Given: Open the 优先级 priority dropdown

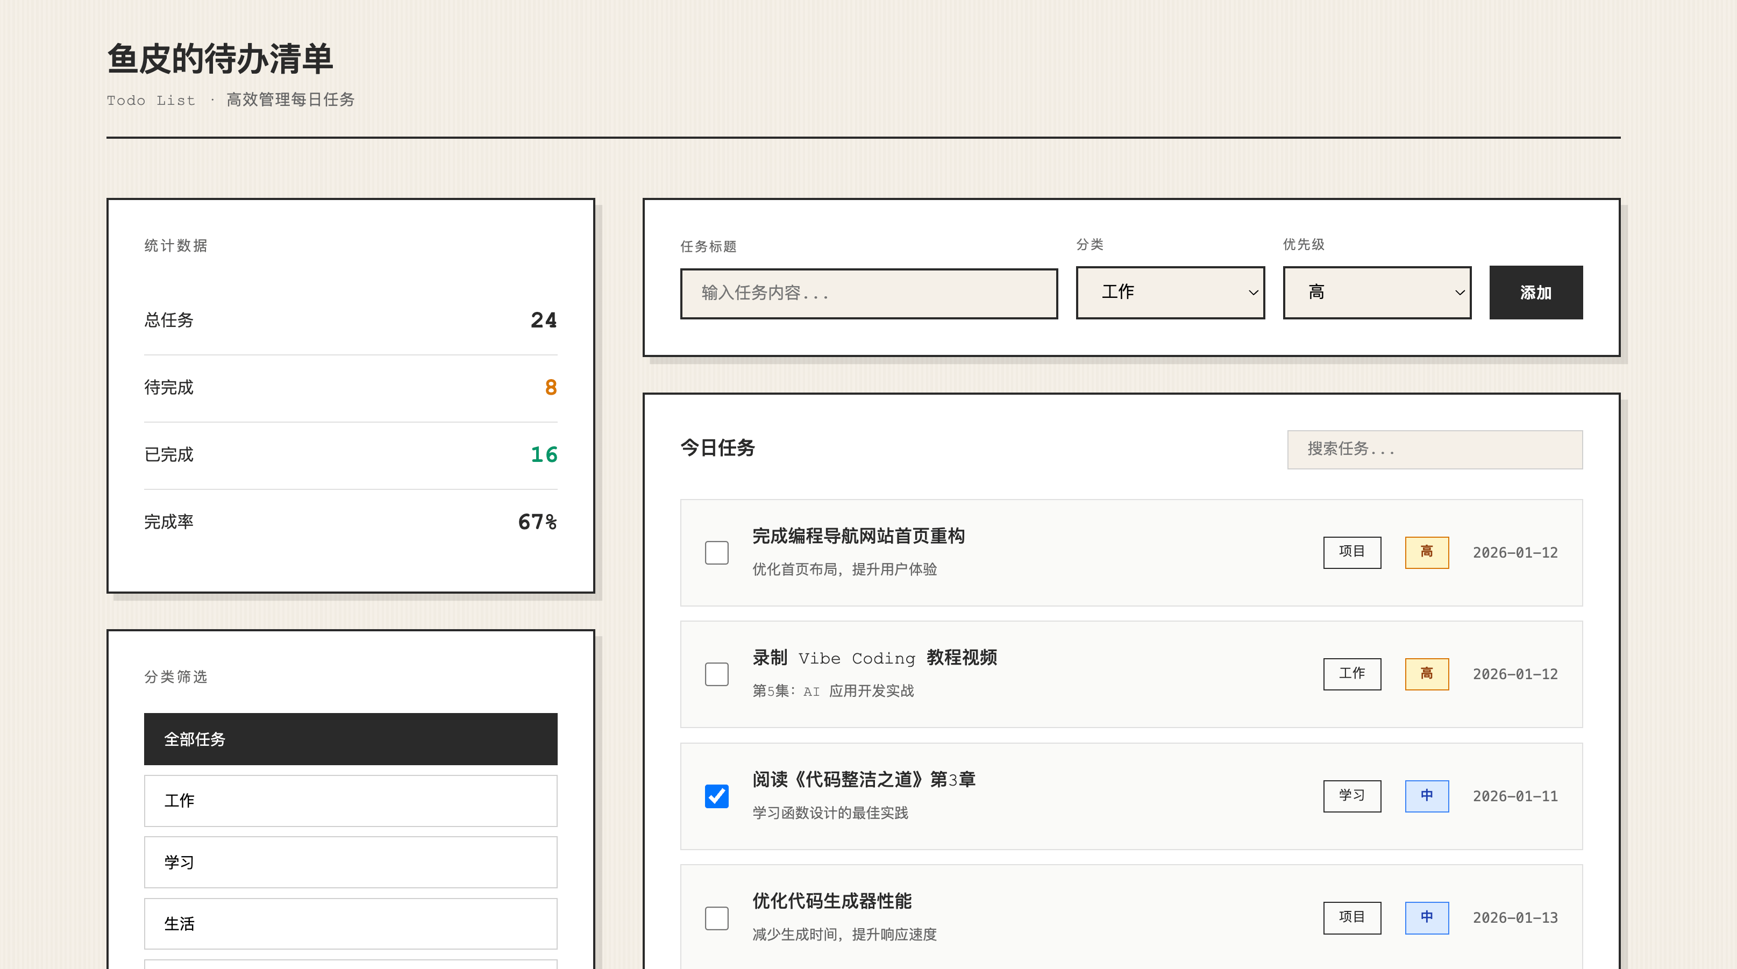Looking at the screenshot, I should (x=1376, y=292).
